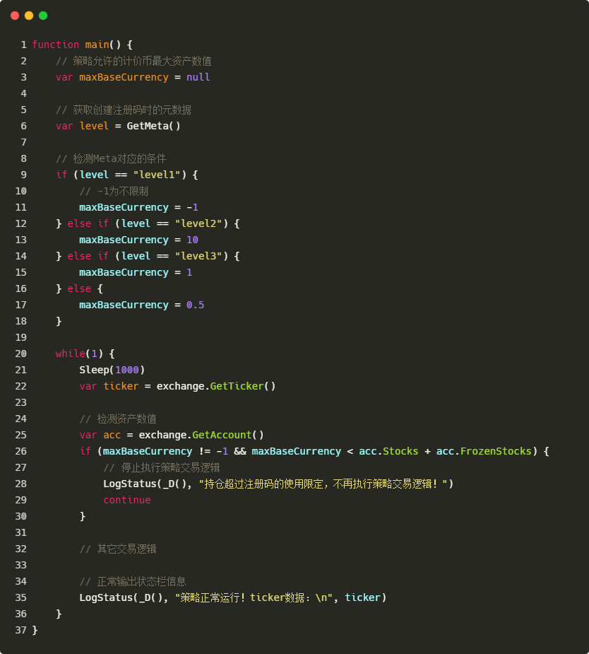Click the 'while' keyword
Screen dimensions: 589x654
click(71, 354)
